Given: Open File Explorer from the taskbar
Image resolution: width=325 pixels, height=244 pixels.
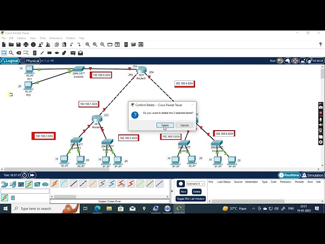Looking at the screenshot, I should 109,208.
